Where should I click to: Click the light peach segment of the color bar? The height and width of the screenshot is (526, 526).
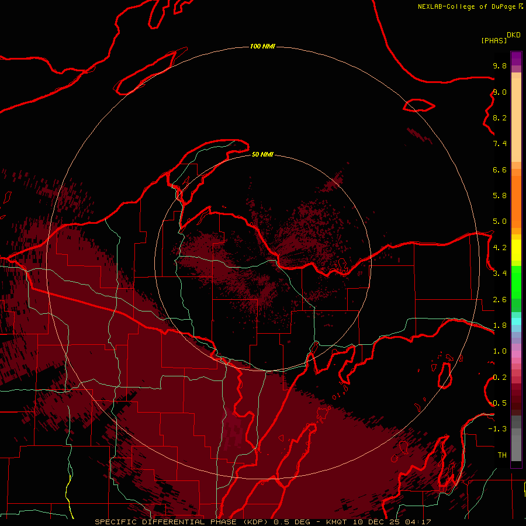[516, 120]
